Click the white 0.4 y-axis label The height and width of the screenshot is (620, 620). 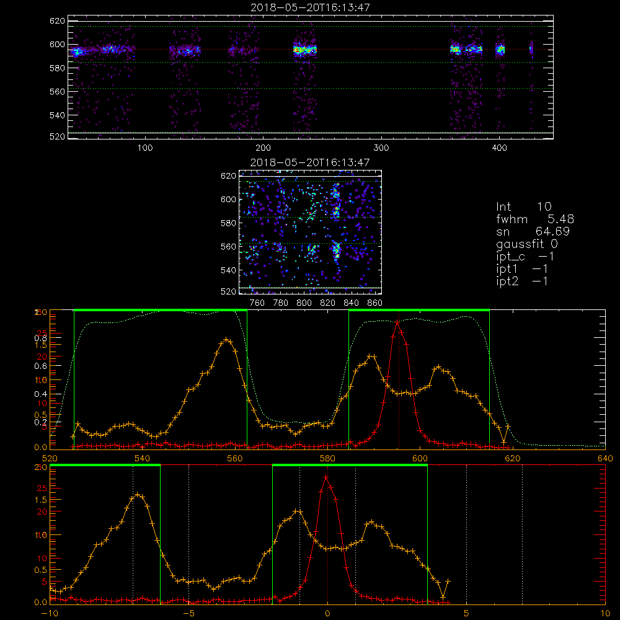point(41,394)
